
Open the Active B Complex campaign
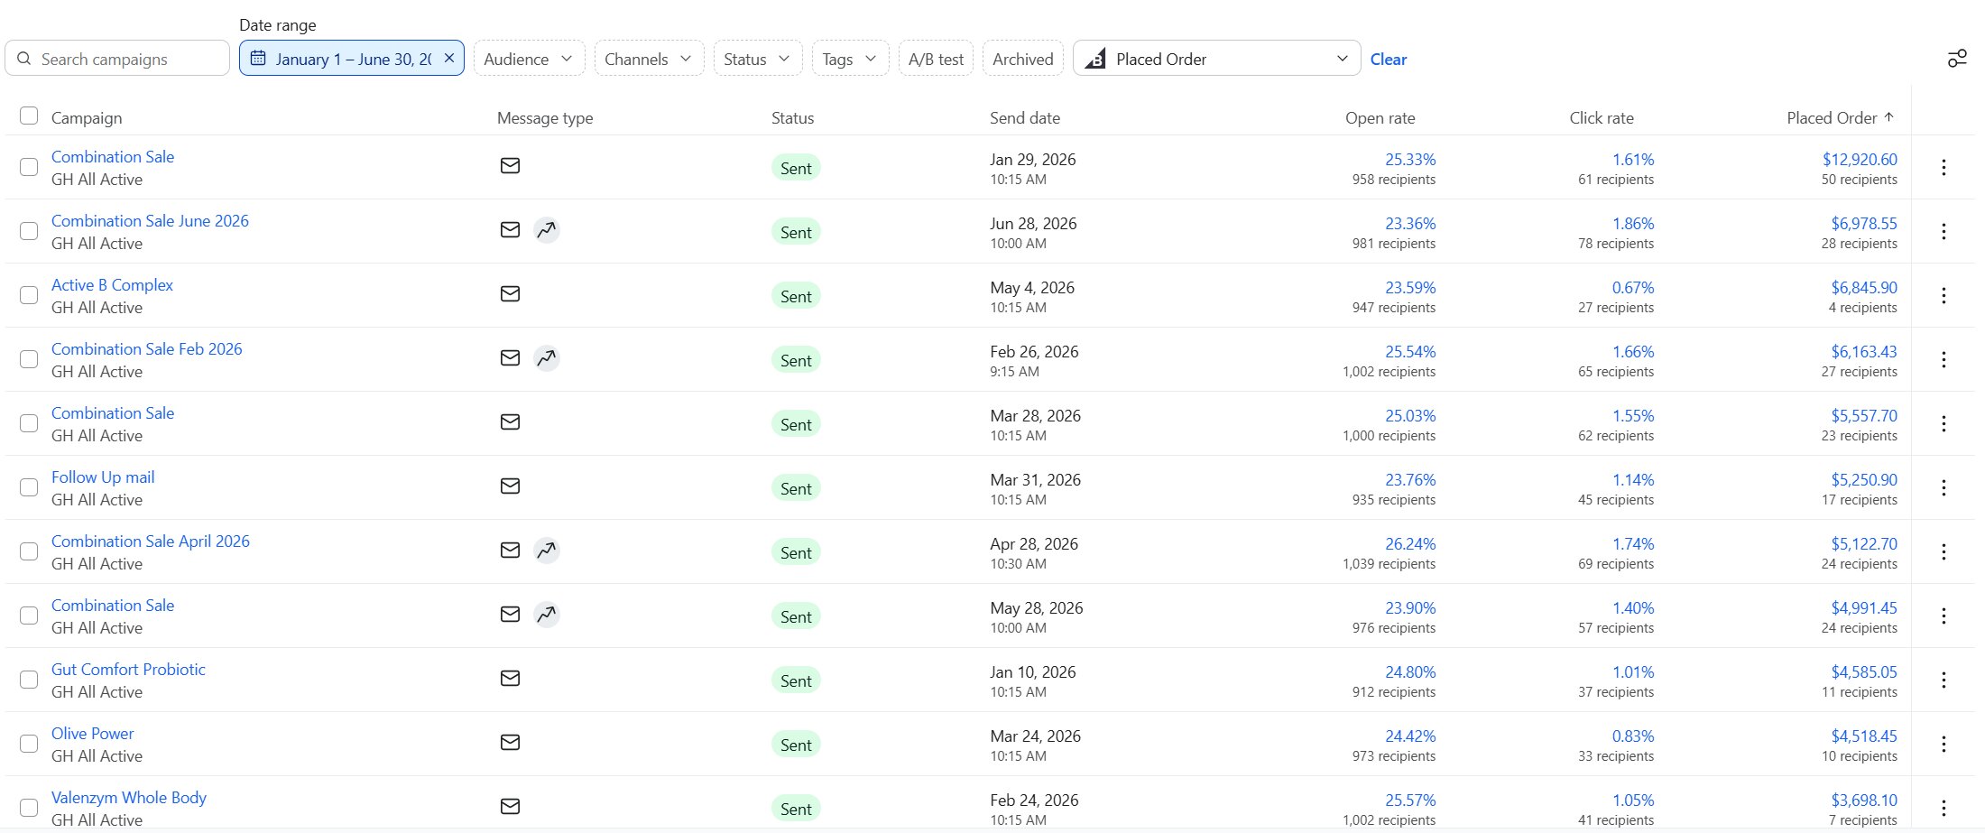coord(112,285)
